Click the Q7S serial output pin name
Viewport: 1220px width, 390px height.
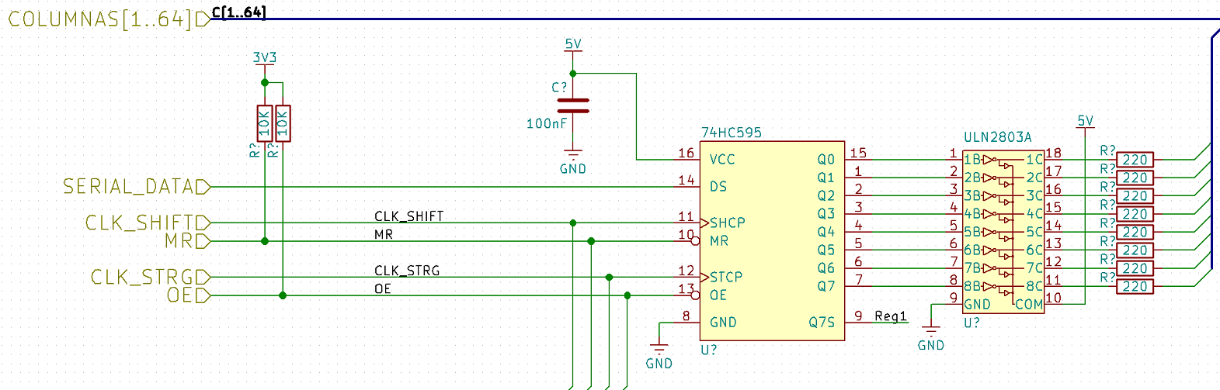[x=822, y=323]
